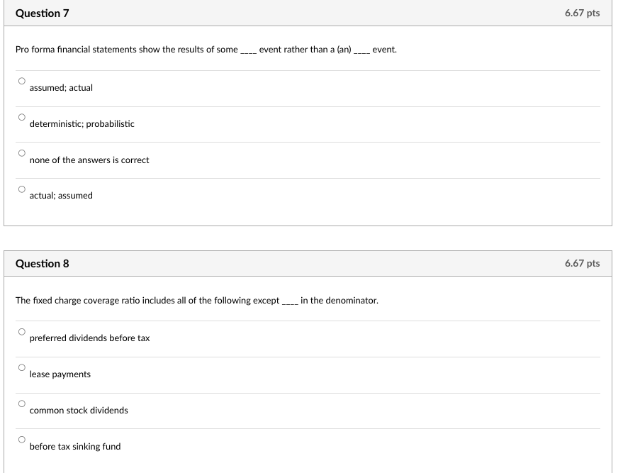
Task: Click the Question 8 header
Action: [x=40, y=263]
